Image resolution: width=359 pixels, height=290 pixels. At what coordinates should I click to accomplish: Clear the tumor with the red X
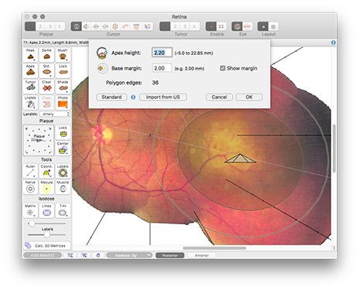point(46,87)
